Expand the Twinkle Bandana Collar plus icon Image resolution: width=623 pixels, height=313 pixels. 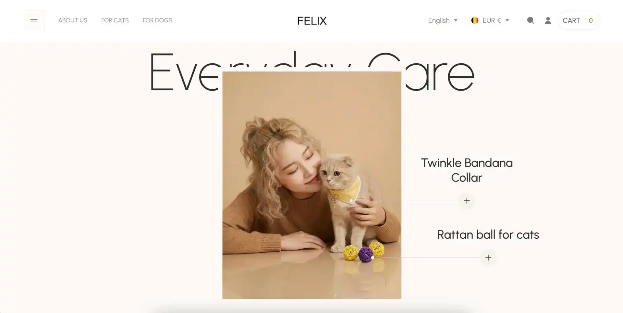(467, 201)
